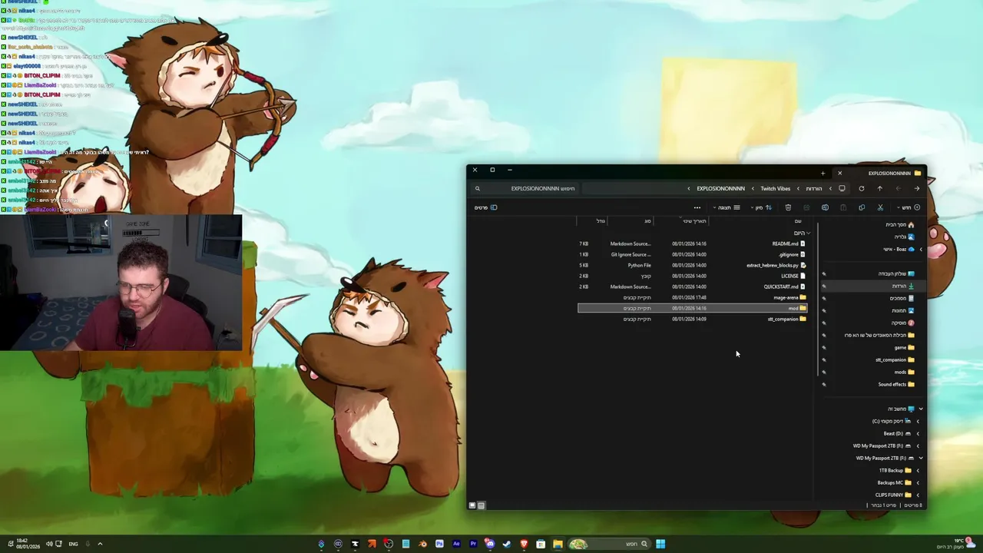The height and width of the screenshot is (553, 983).
Task: Open the Home item in navigation pane
Action: coord(900,224)
